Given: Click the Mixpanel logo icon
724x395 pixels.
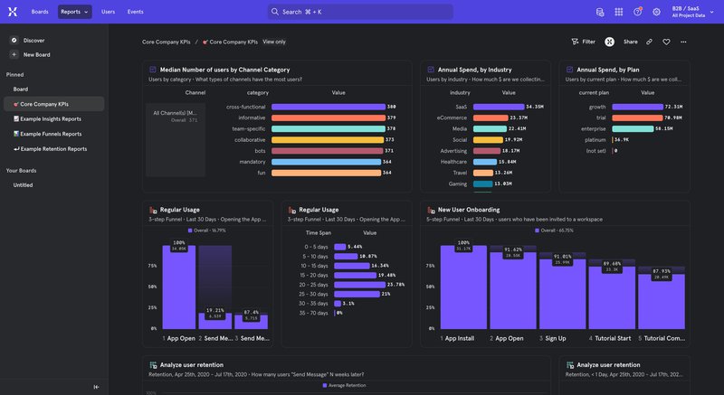Looking at the screenshot, I should (x=14, y=12).
